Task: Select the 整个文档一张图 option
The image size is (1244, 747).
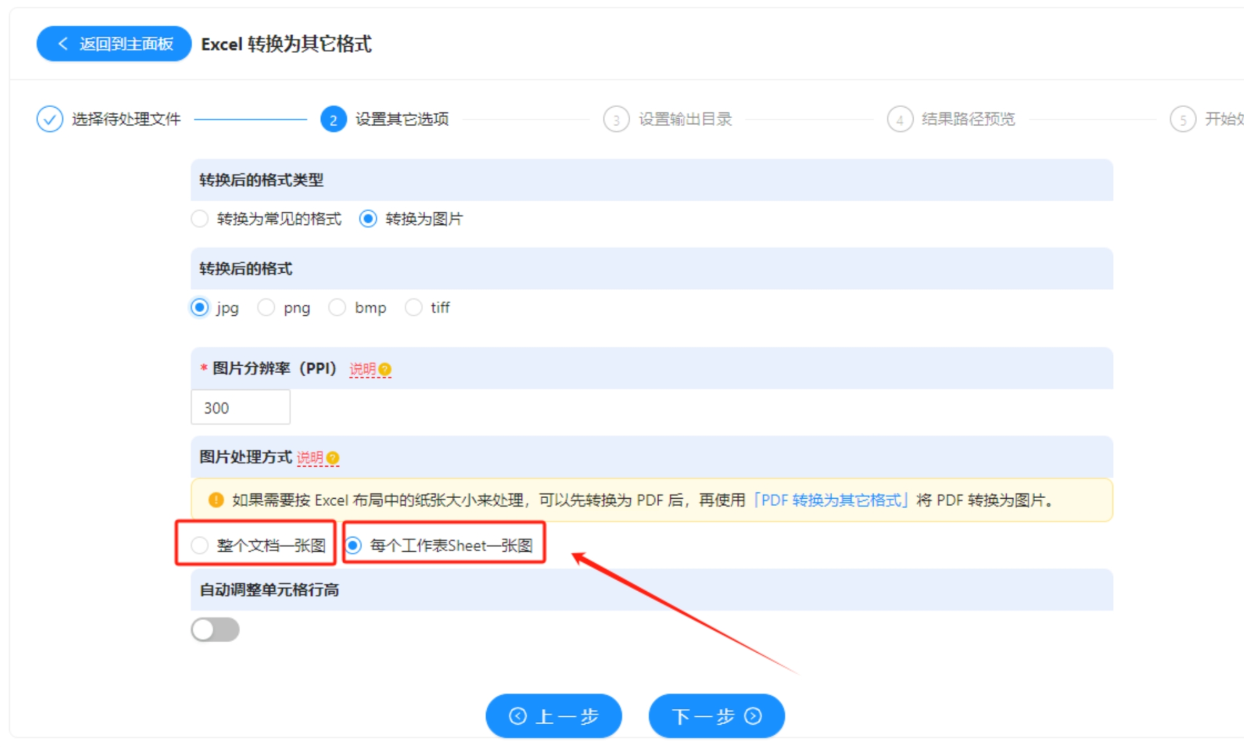Action: pos(200,546)
